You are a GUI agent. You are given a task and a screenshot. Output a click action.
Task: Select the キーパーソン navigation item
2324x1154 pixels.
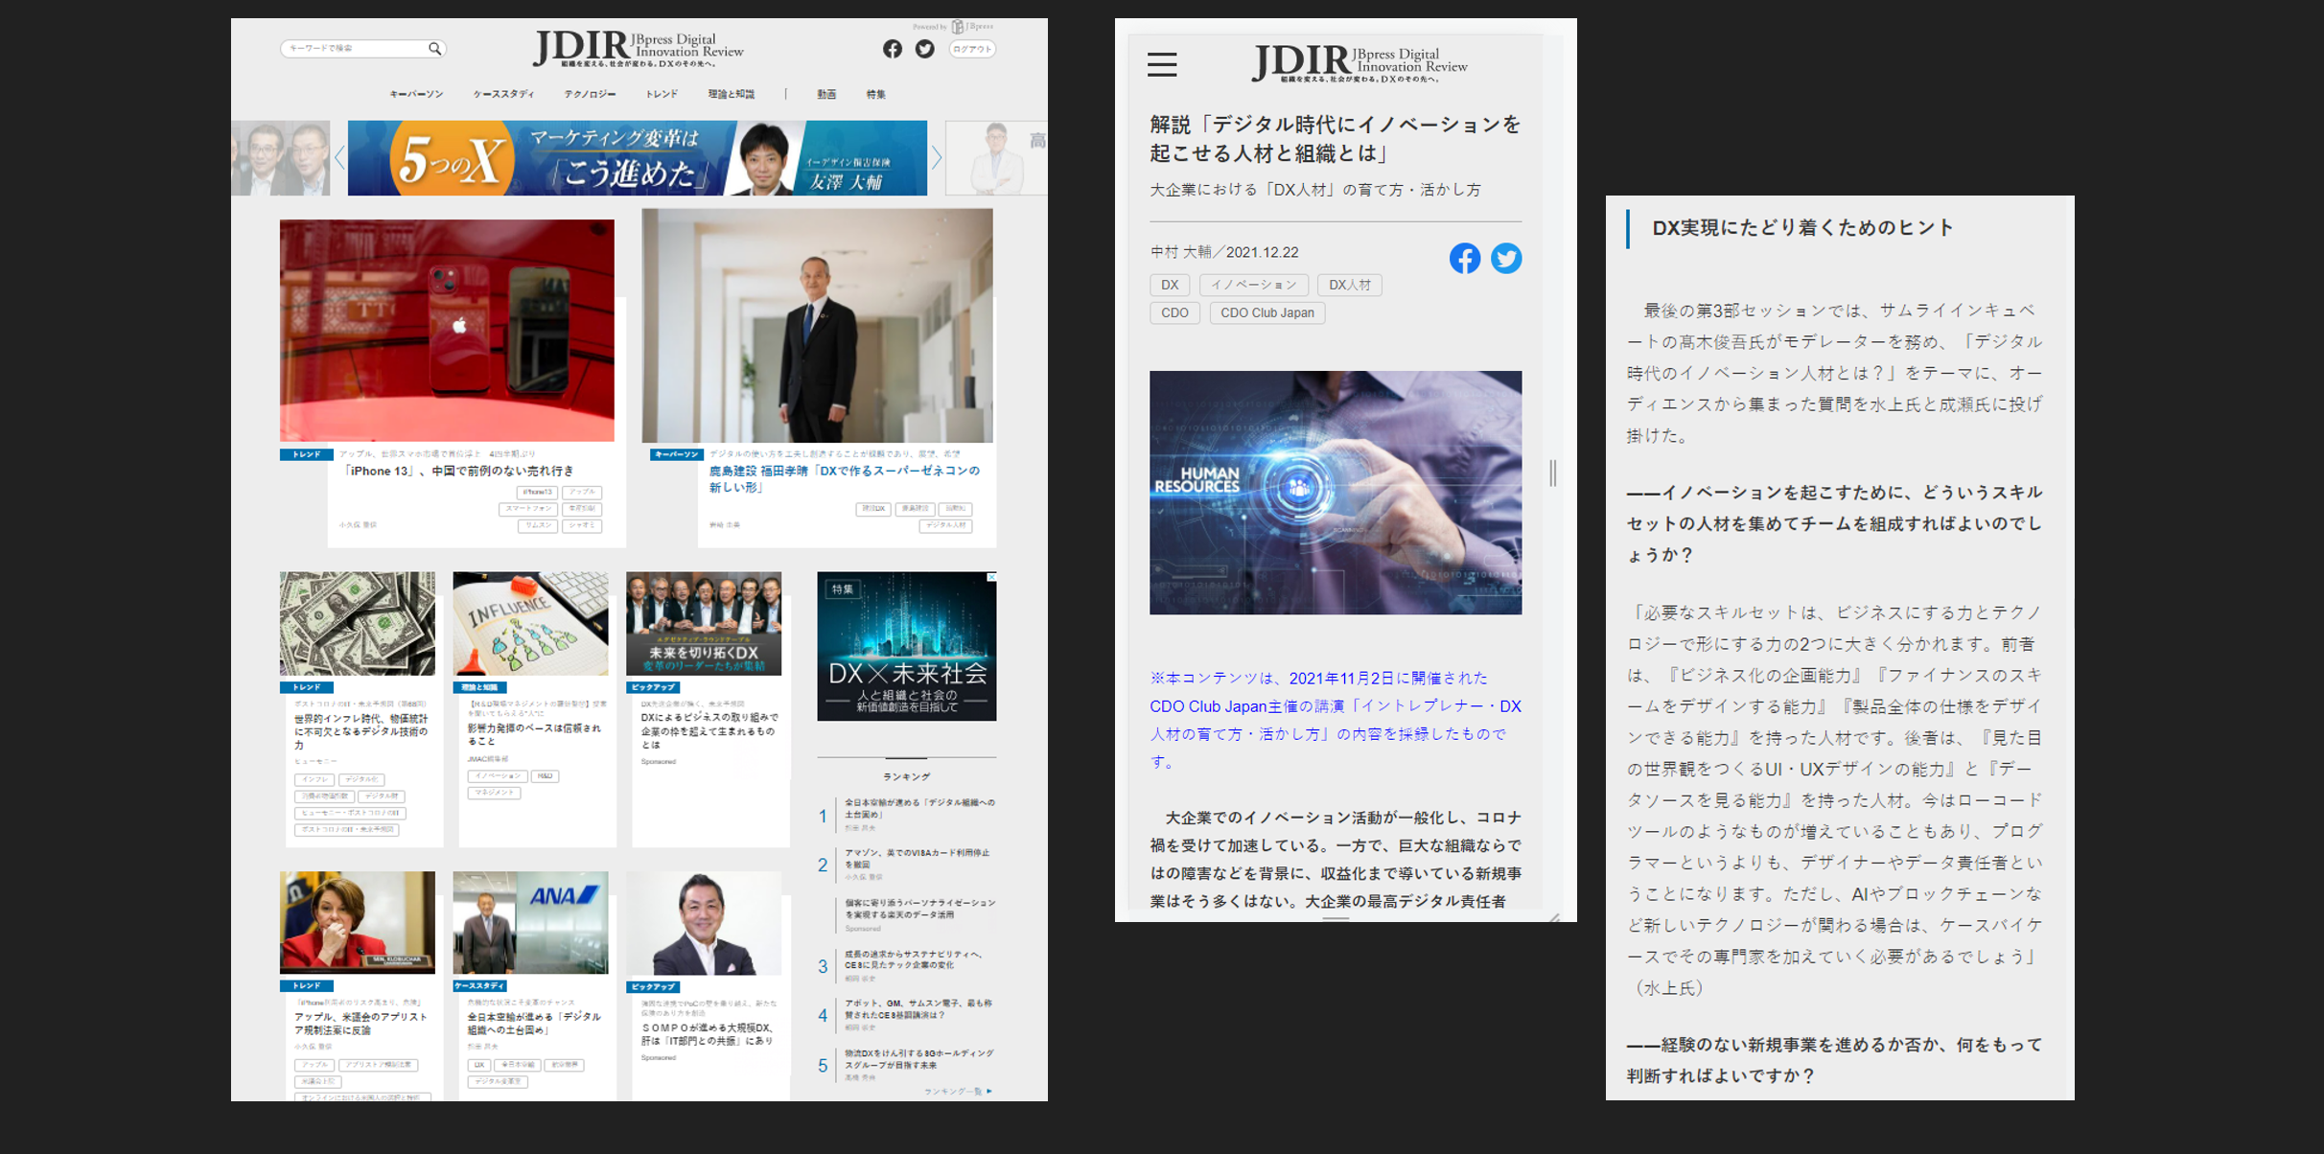tap(416, 95)
